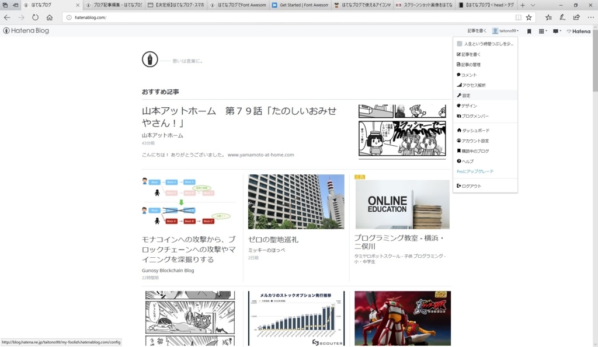The image size is (598, 347).
Task: Expand the notifications speech bubble menu
Action: click(557, 31)
